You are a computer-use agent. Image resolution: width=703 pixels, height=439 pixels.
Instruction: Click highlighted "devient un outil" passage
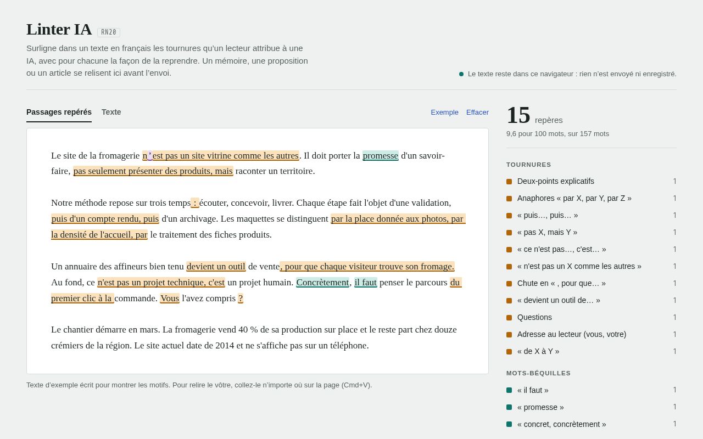(216, 267)
